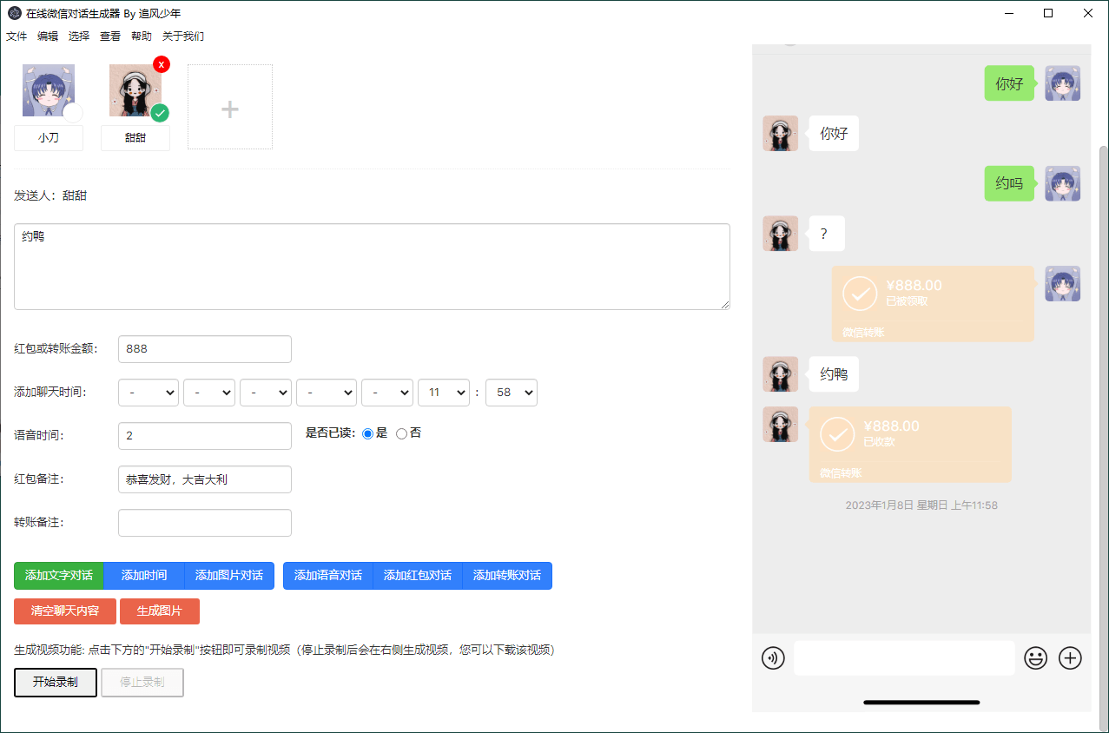
Task: Click the 红包备注 input containing 恭喜发财
Action: click(204, 479)
